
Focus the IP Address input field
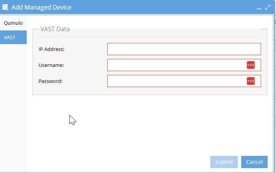184,49
